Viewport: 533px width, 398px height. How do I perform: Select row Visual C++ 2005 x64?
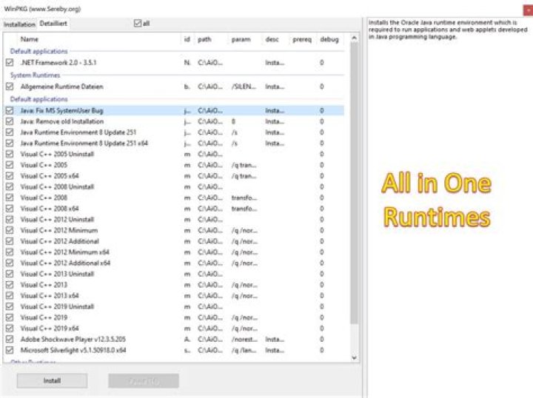click(175, 175)
